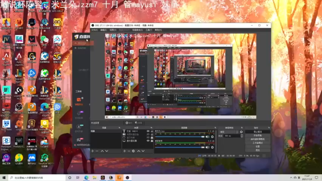Open the QQ音乐 desktop icon
This screenshot has width=322, height=181.
pos(19,159)
